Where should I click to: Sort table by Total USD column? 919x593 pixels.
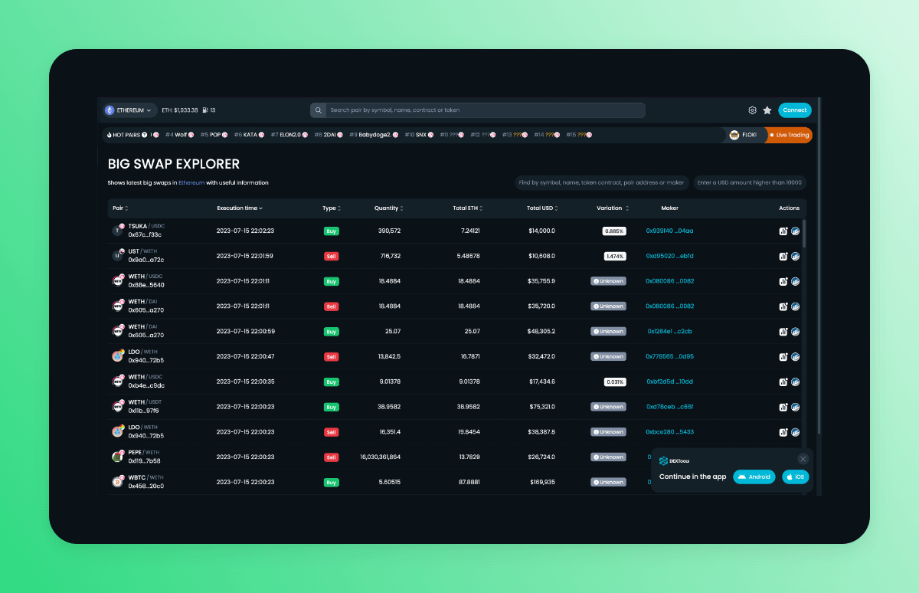click(x=542, y=208)
